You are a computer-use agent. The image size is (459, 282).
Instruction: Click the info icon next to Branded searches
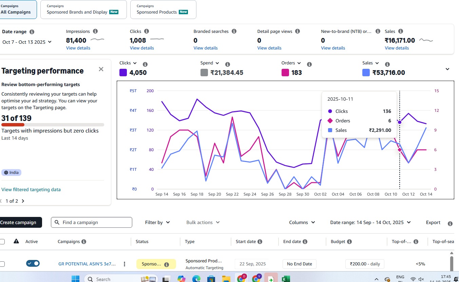tap(234, 31)
